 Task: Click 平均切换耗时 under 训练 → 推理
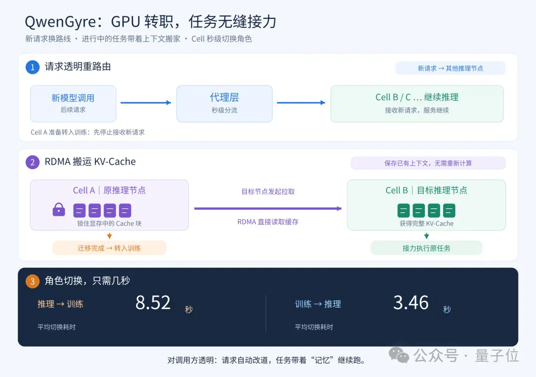coord(314,327)
